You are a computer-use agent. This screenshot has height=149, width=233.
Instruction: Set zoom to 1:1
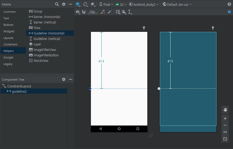click(x=225, y=132)
